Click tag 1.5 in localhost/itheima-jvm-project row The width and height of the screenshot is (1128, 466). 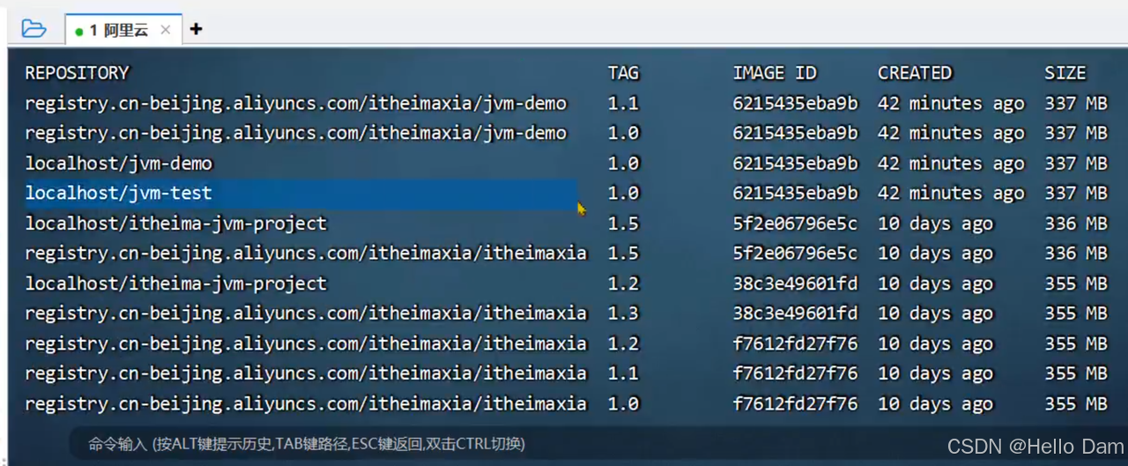[623, 224]
